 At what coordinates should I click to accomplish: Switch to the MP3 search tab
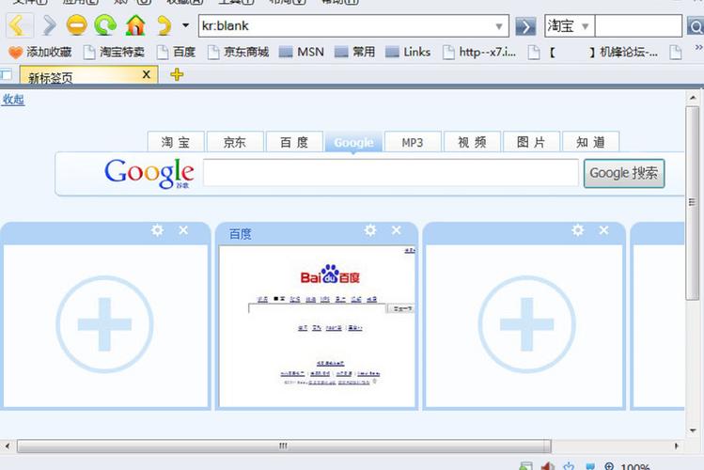tap(413, 143)
